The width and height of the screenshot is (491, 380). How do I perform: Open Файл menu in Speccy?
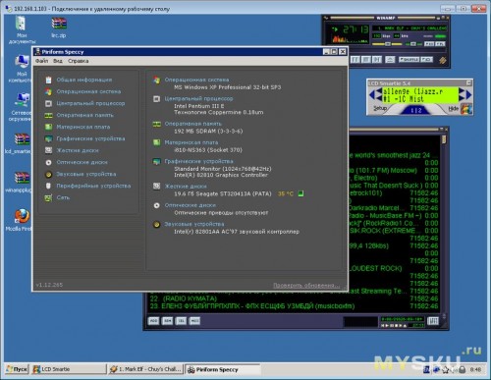(41, 61)
